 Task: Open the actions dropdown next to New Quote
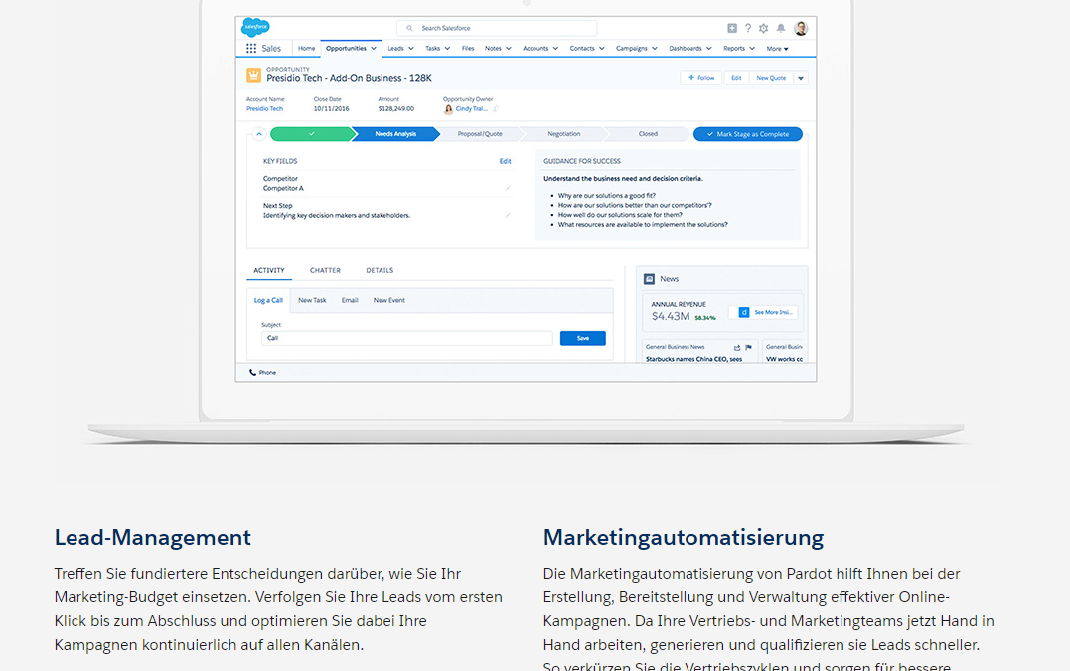801,78
